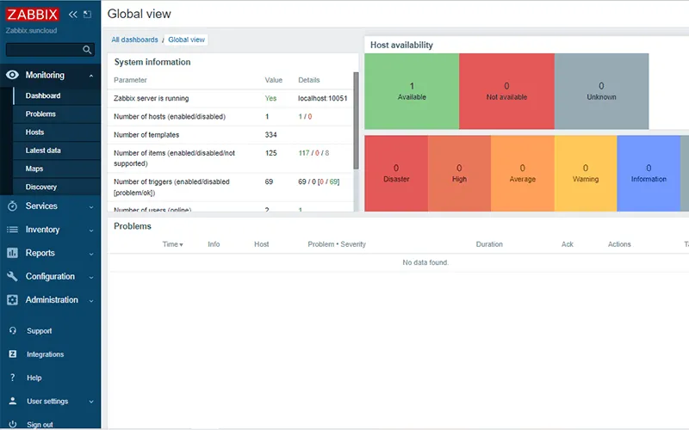Viewport: 689px width, 430px height.
Task: Open Dashboard under Monitoring
Action: pos(43,95)
